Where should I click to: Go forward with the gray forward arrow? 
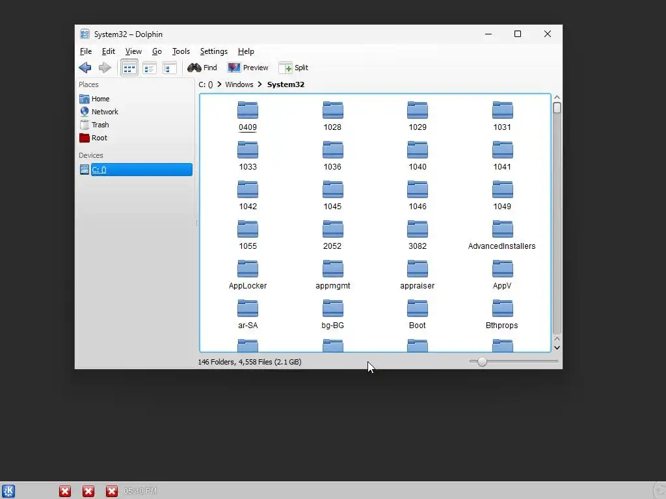pyautogui.click(x=105, y=68)
